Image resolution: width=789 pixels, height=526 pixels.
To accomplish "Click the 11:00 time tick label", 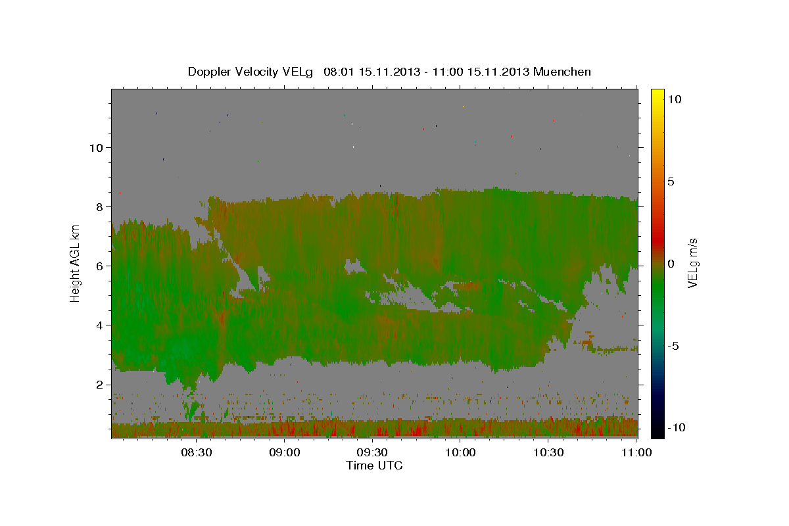I will click(636, 452).
